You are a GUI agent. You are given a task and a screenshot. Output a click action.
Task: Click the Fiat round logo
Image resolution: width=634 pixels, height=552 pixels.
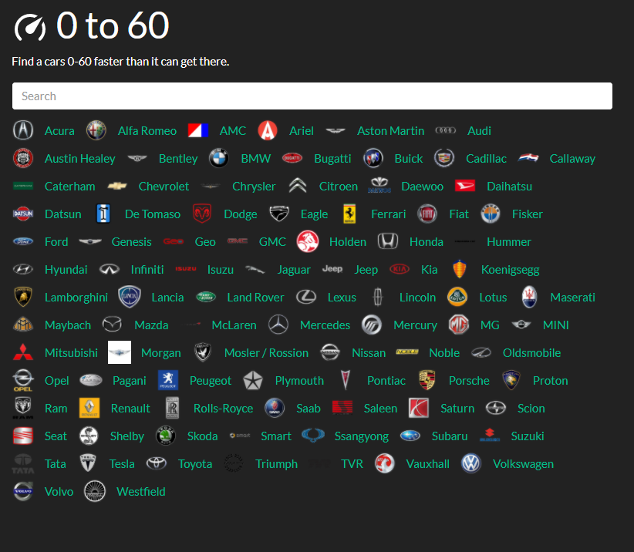point(427,214)
